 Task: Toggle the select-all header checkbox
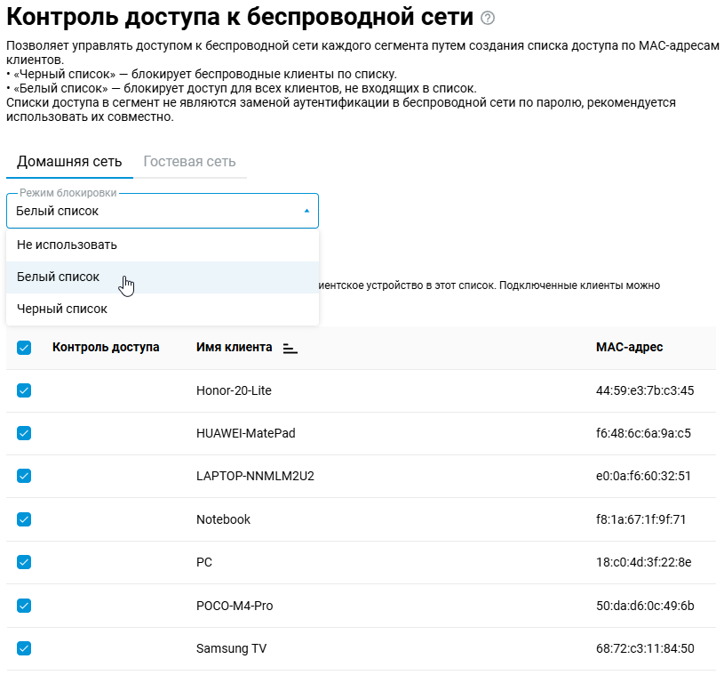(24, 348)
